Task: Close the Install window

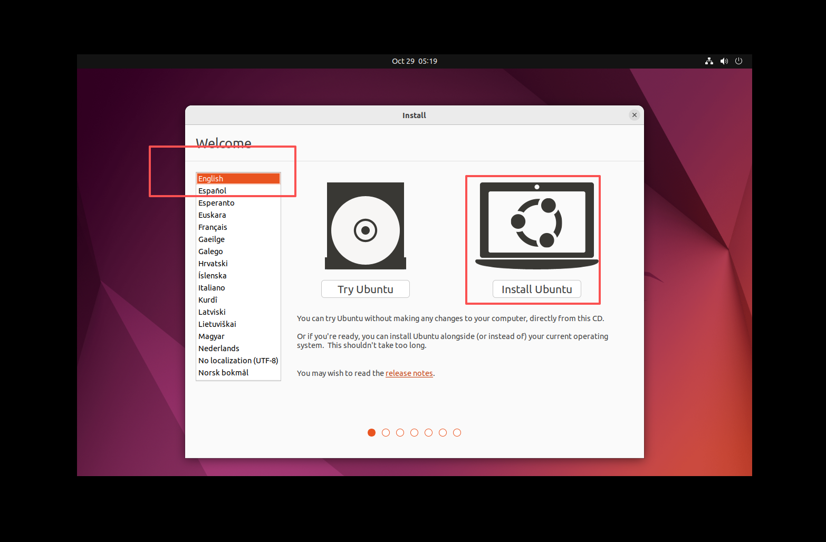Action: [635, 115]
